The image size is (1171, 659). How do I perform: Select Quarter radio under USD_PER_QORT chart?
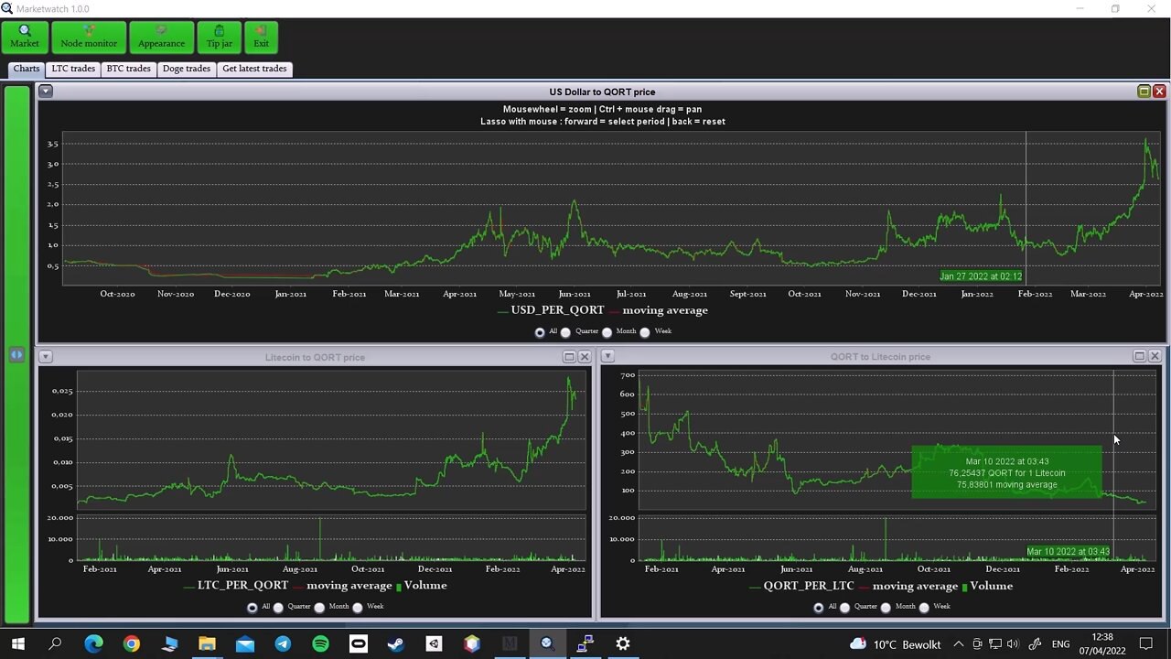(565, 332)
